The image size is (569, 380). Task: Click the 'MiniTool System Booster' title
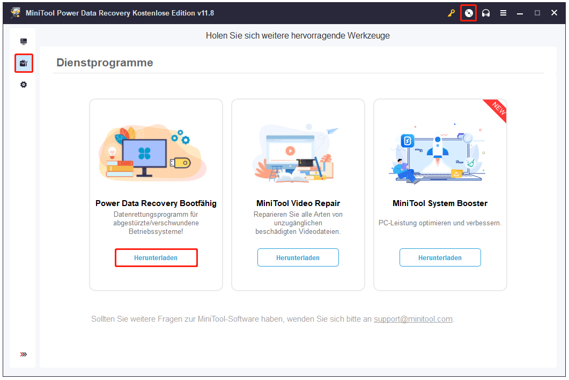click(440, 203)
